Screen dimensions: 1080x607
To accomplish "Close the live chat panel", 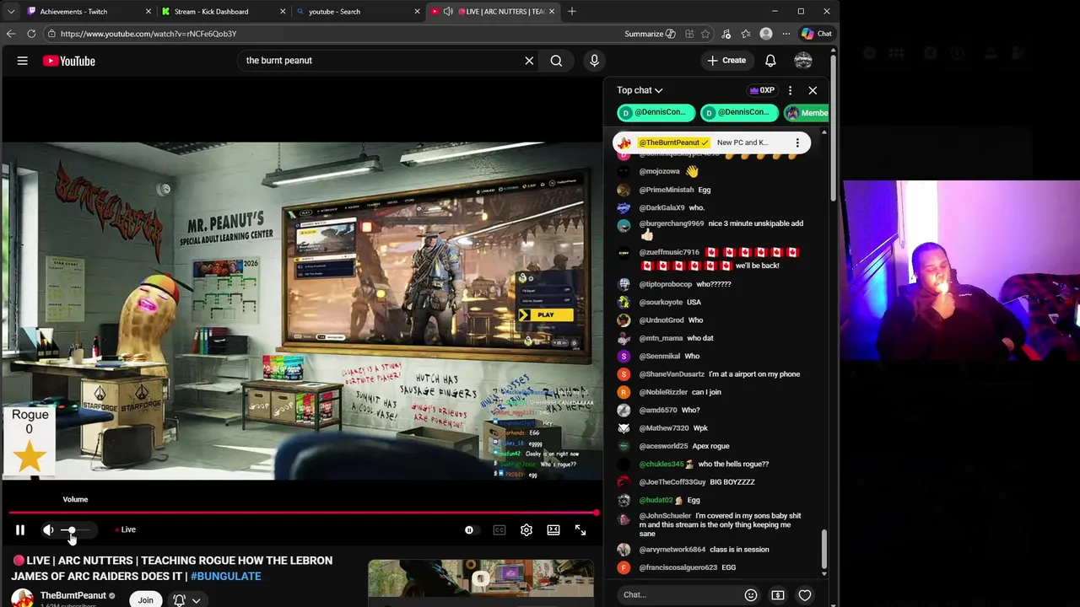I will [813, 90].
